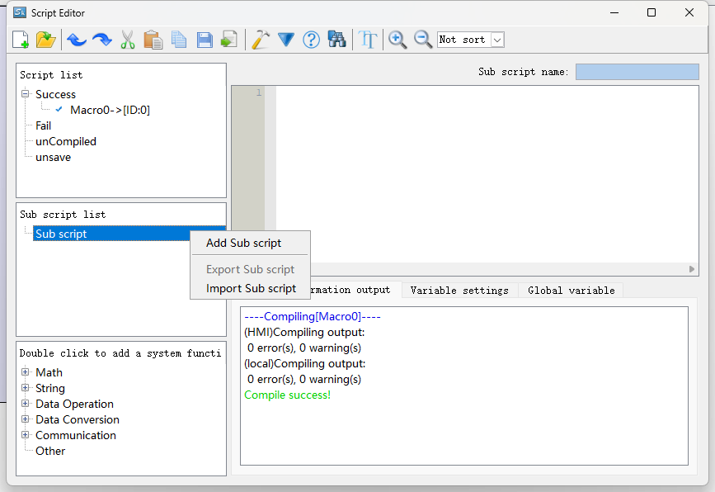Expand the Math function category
The image size is (715, 492).
click(26, 372)
